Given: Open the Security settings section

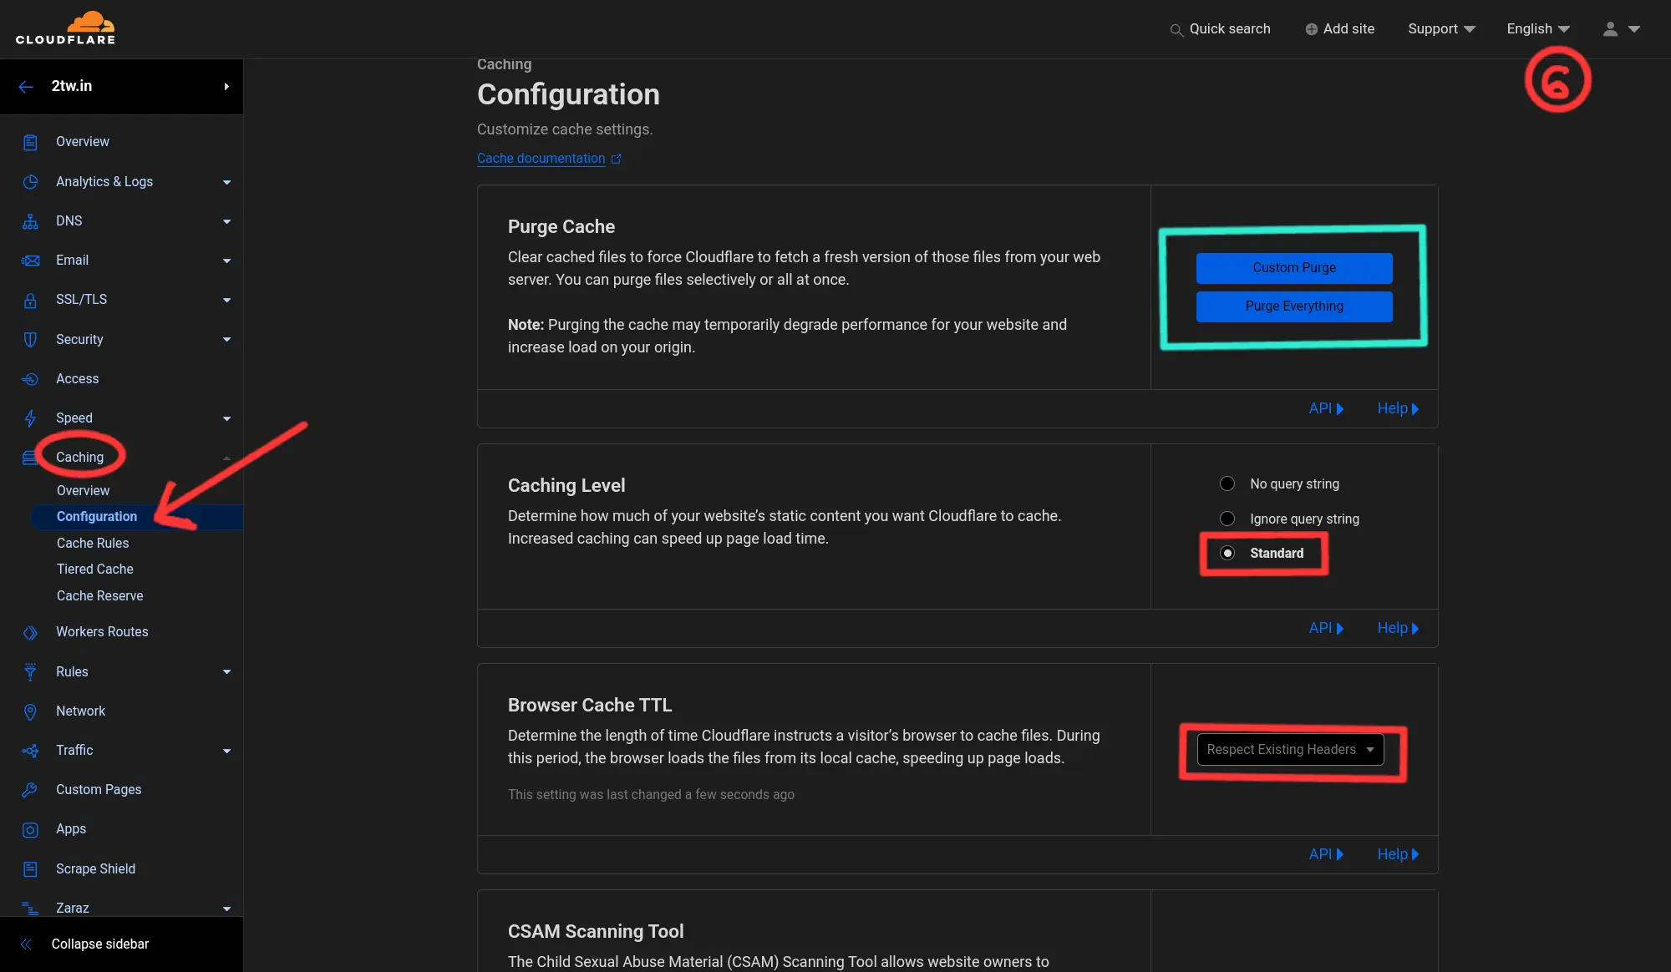Looking at the screenshot, I should pos(79,339).
